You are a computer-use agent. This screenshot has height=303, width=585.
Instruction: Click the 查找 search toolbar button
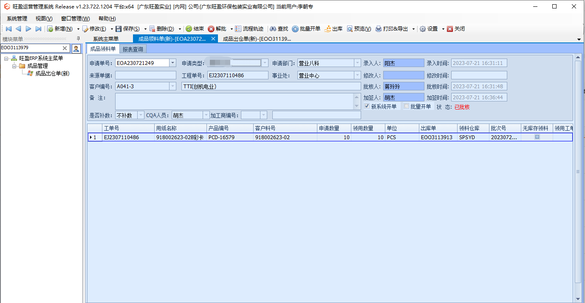tap(279, 29)
